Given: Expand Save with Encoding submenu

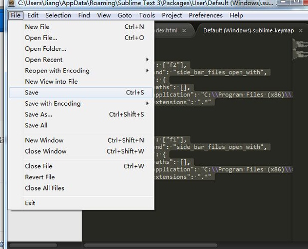Looking at the screenshot, I should click(81, 103).
